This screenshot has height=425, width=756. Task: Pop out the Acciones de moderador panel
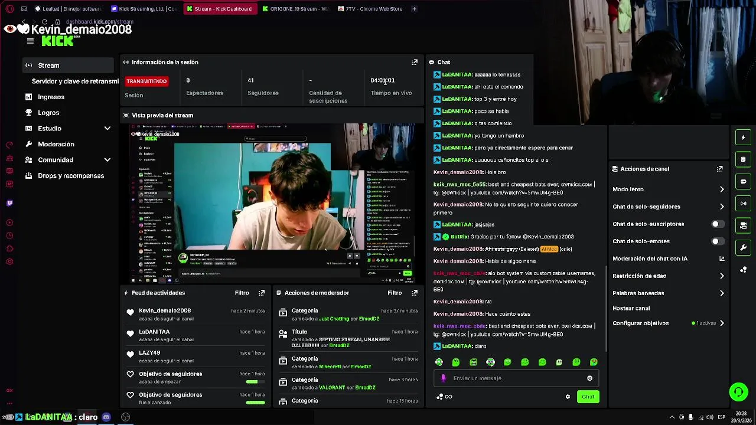(x=414, y=293)
